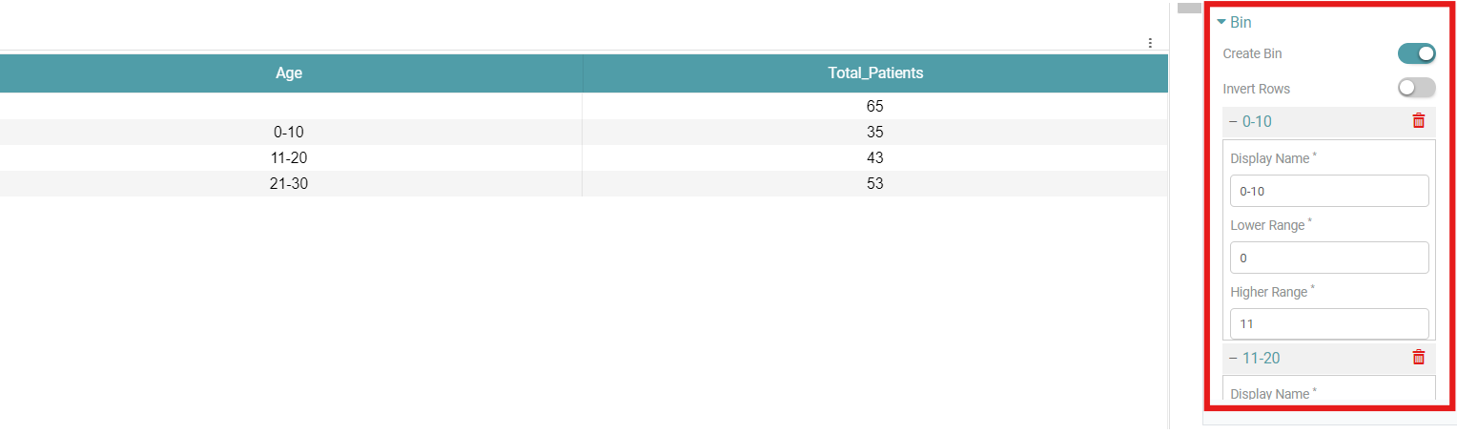Enable the Invert Rows switch
Image resolution: width=1457 pixels, height=434 pixels.
(1416, 89)
